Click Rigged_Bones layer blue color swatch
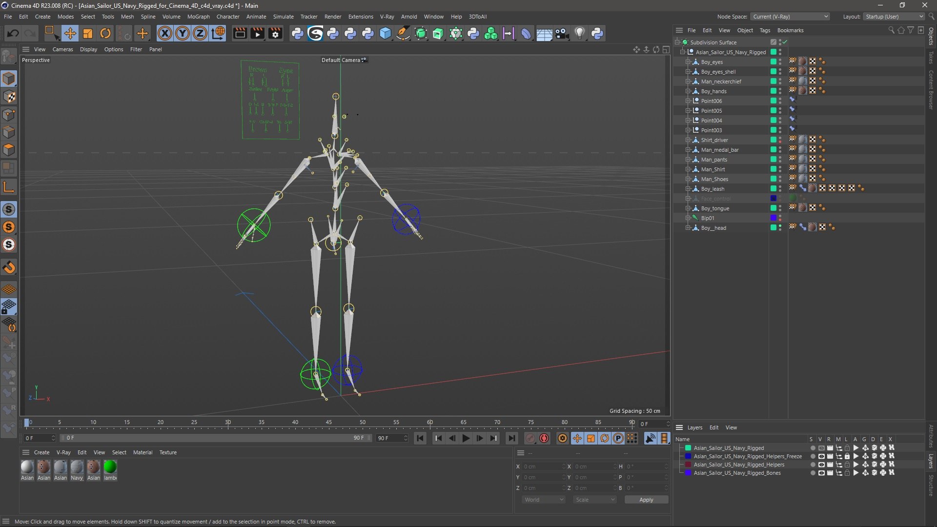937x527 pixels. click(688, 473)
